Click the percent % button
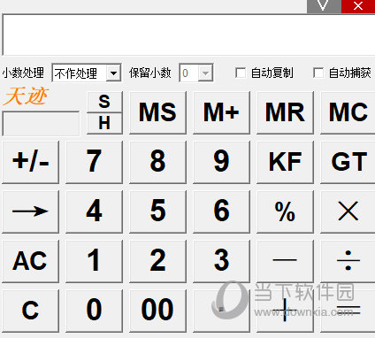The image size is (375, 338). point(285,211)
